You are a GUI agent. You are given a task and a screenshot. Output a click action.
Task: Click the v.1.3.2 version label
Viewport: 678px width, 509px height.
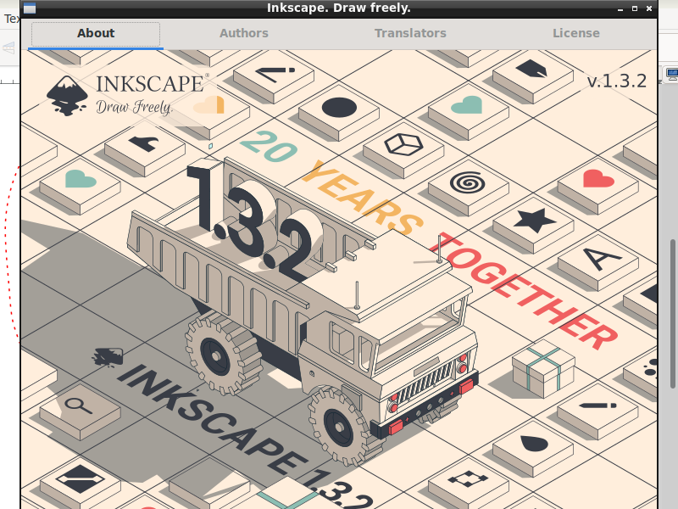coord(617,81)
